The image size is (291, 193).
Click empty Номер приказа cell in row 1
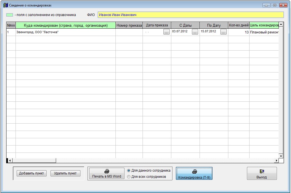129,32
